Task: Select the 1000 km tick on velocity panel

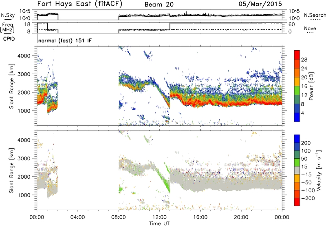Action: (24, 195)
